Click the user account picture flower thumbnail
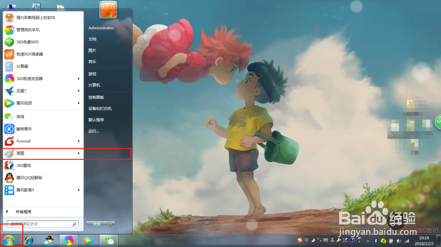Screen dimensions: 441x247 click(x=108, y=10)
